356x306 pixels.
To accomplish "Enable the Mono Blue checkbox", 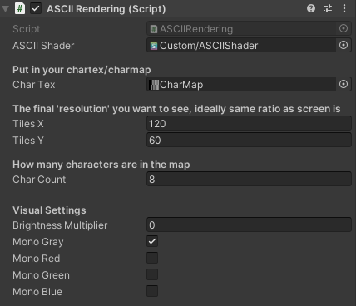I will pyautogui.click(x=152, y=291).
